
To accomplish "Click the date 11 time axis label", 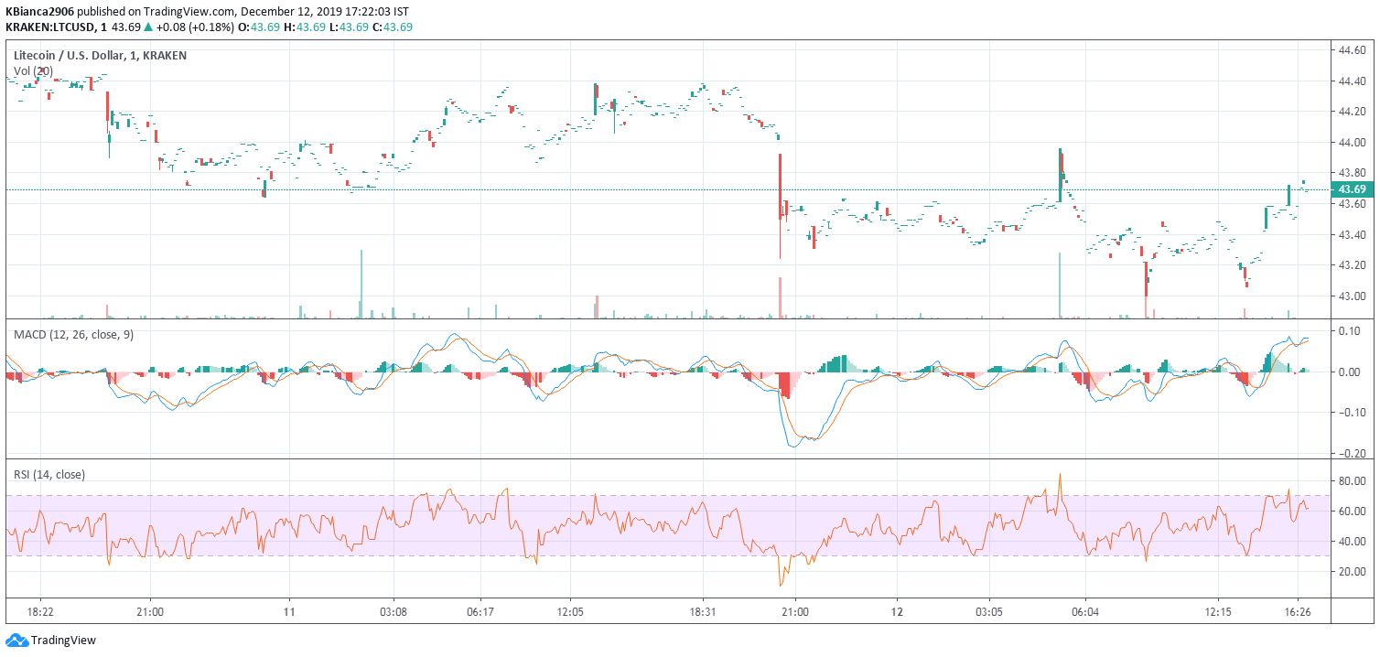I will coord(289,611).
